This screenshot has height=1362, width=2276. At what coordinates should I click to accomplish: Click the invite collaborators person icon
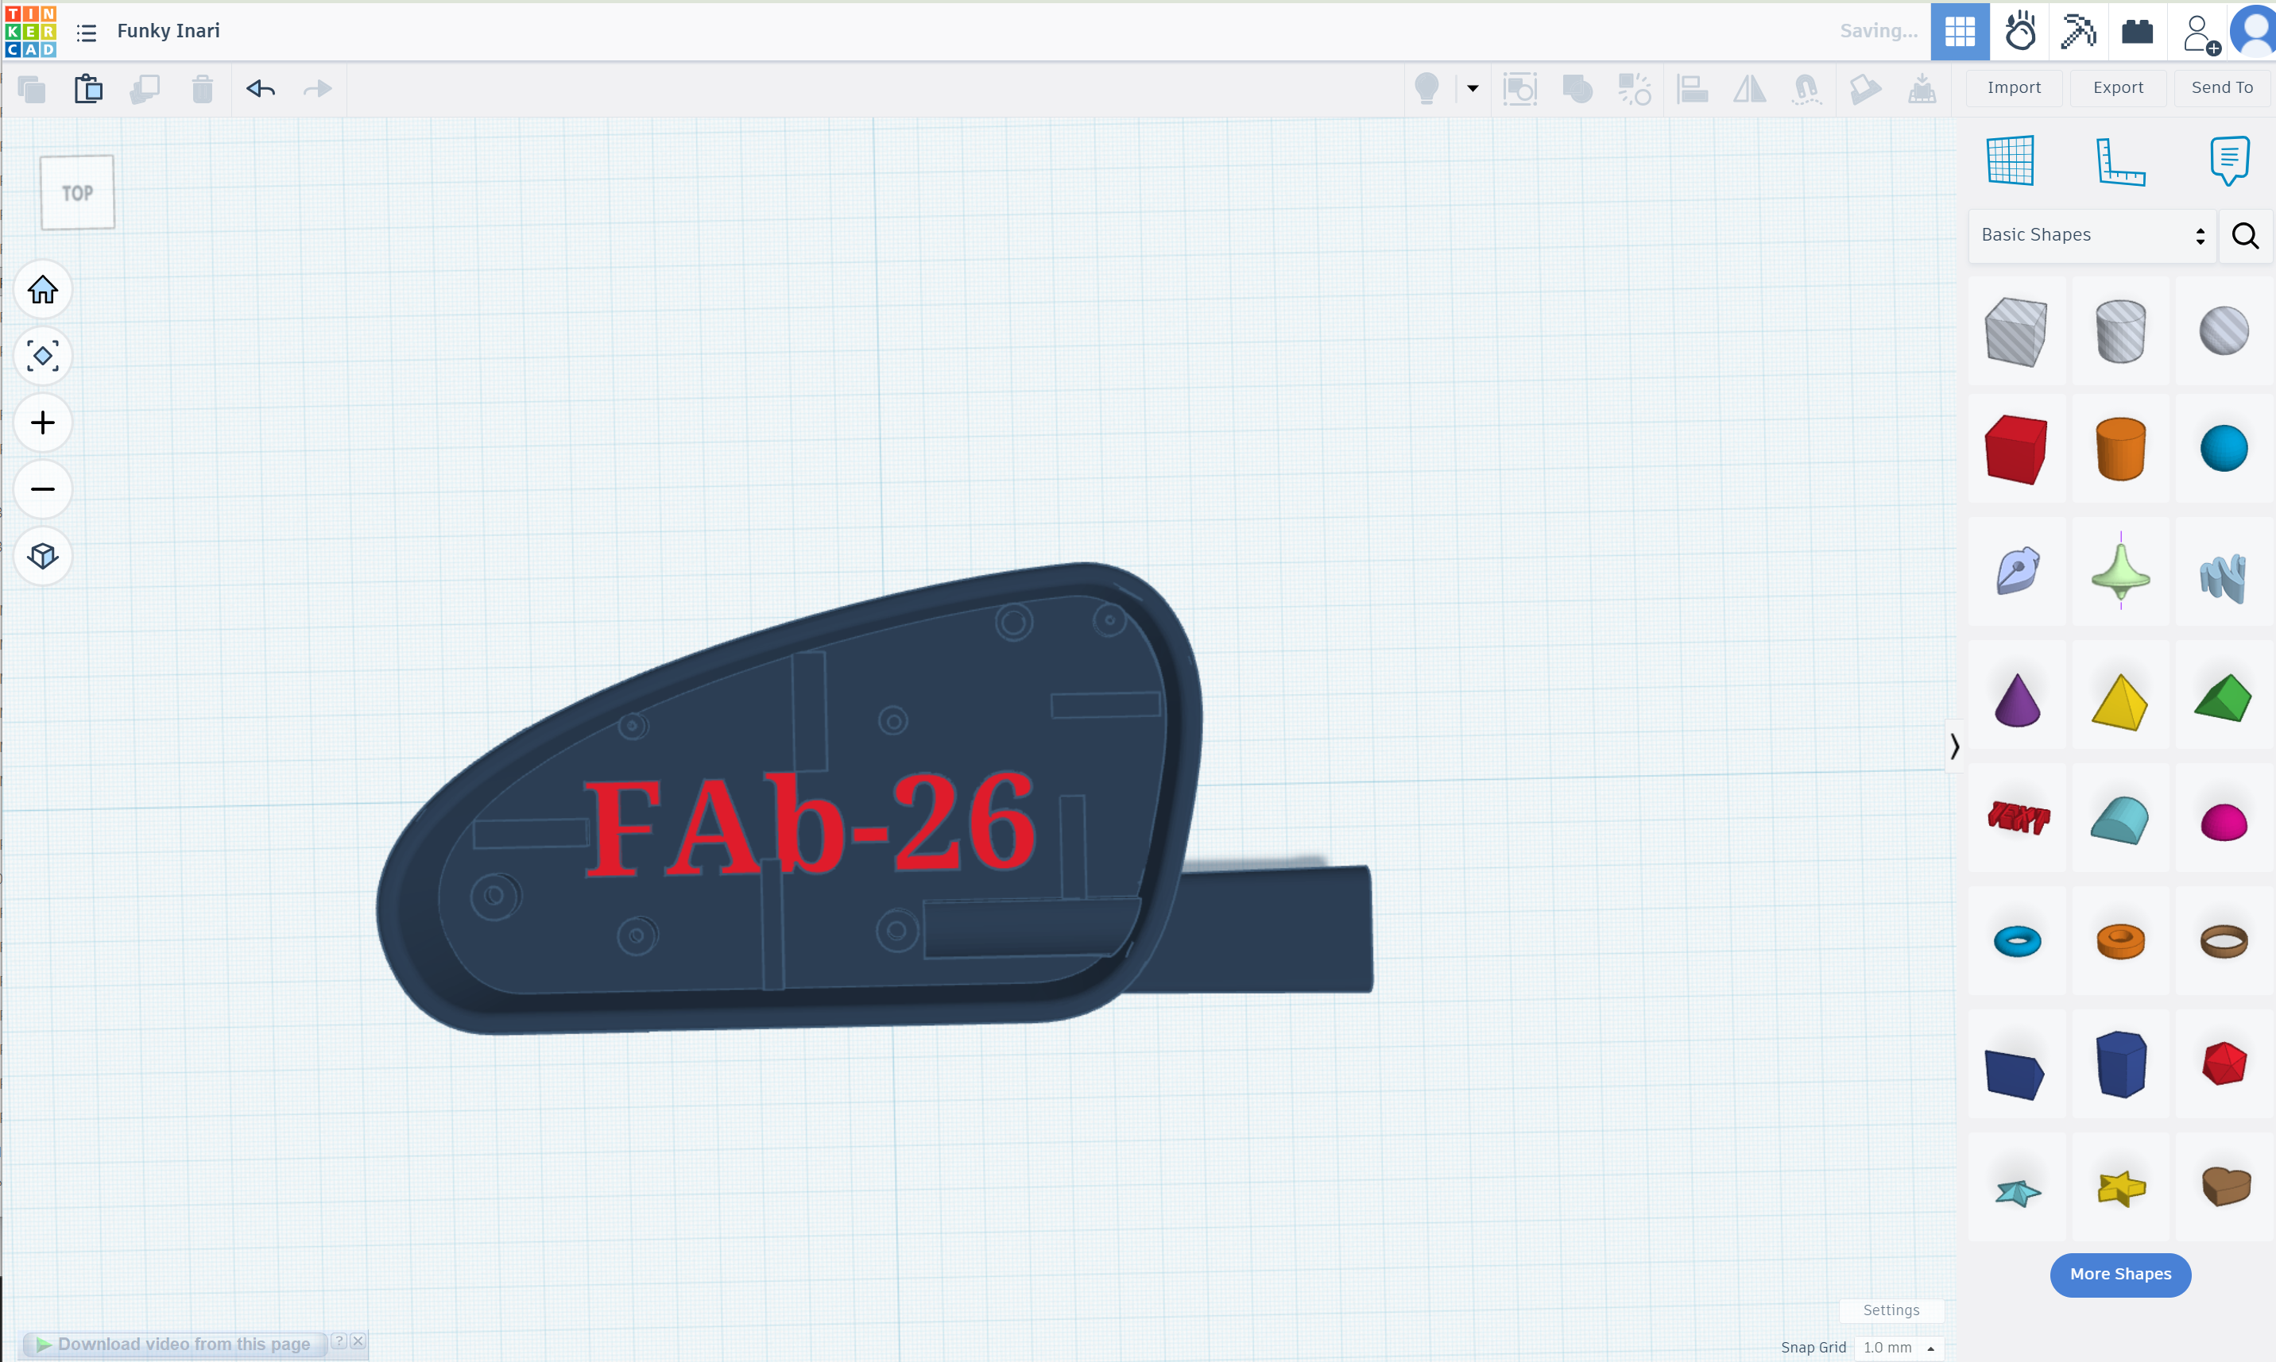pyautogui.click(x=2200, y=34)
